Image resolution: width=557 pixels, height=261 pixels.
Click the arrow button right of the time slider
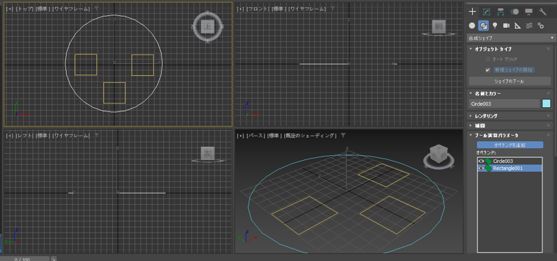[x=54, y=259]
